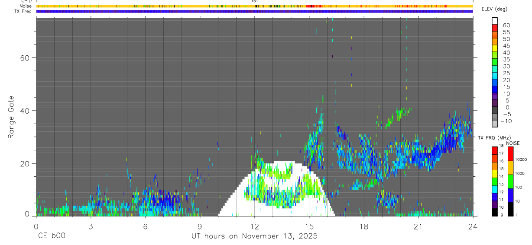This screenshot has width=532, height=245.
Task: Click the 'TX Freq' row label at top left
Action: (x=23, y=11)
